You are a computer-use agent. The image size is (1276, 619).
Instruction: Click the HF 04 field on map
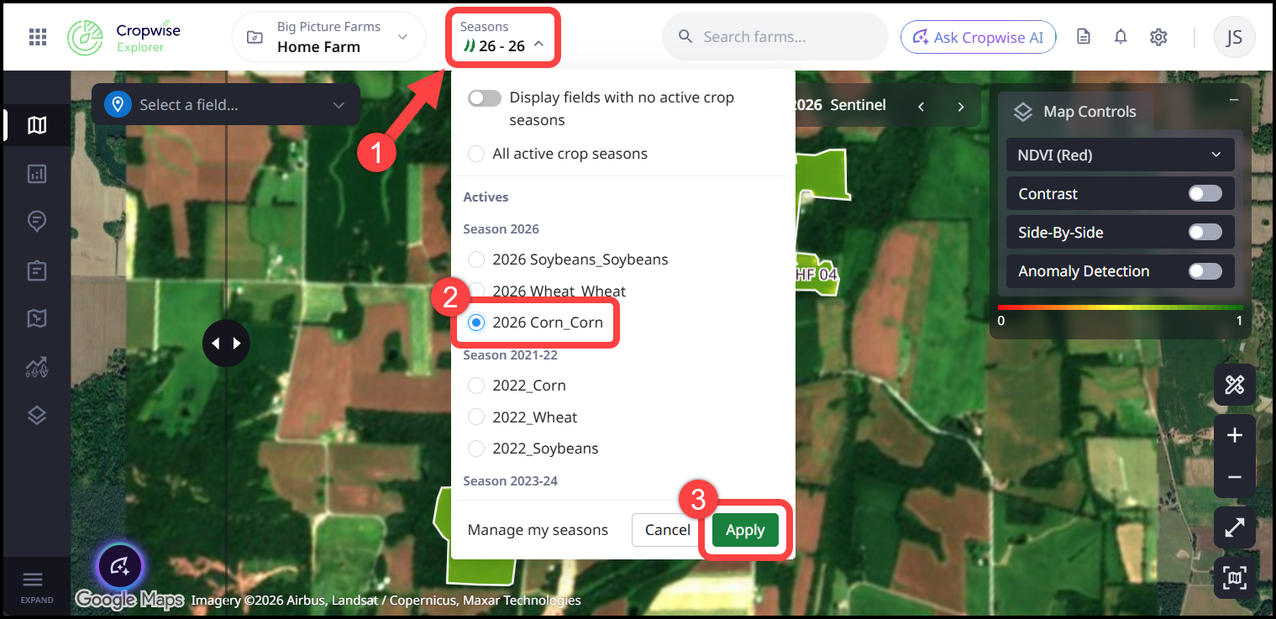pyautogui.click(x=817, y=275)
